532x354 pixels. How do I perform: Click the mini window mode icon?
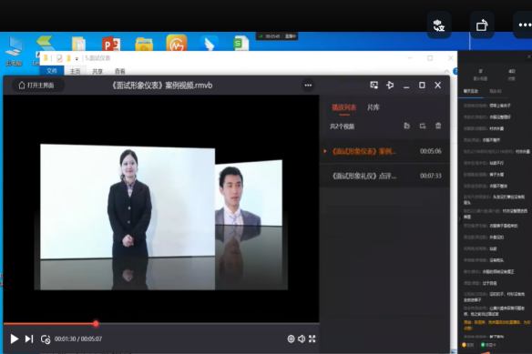[x=373, y=86]
